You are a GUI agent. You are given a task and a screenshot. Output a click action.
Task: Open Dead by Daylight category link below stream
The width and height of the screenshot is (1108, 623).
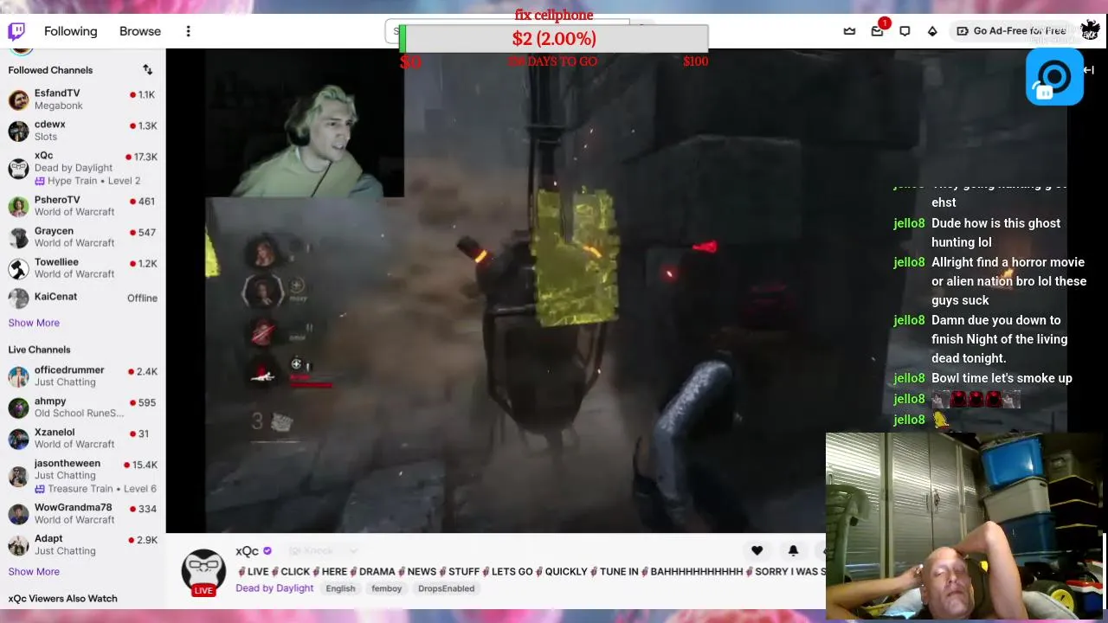tap(274, 588)
